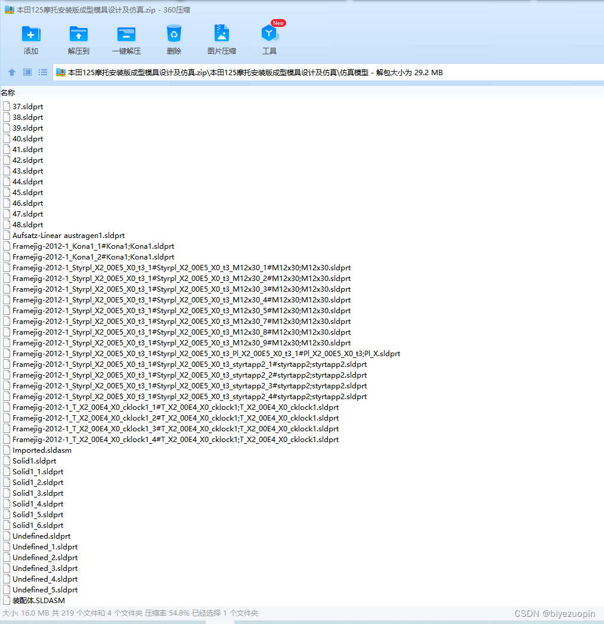Select the styrtapp2_3#styrtapp2 file
The width and height of the screenshot is (604, 624).
189,386
